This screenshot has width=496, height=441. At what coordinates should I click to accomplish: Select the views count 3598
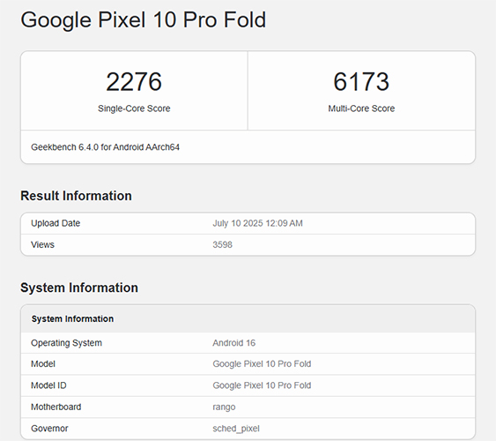coord(222,244)
